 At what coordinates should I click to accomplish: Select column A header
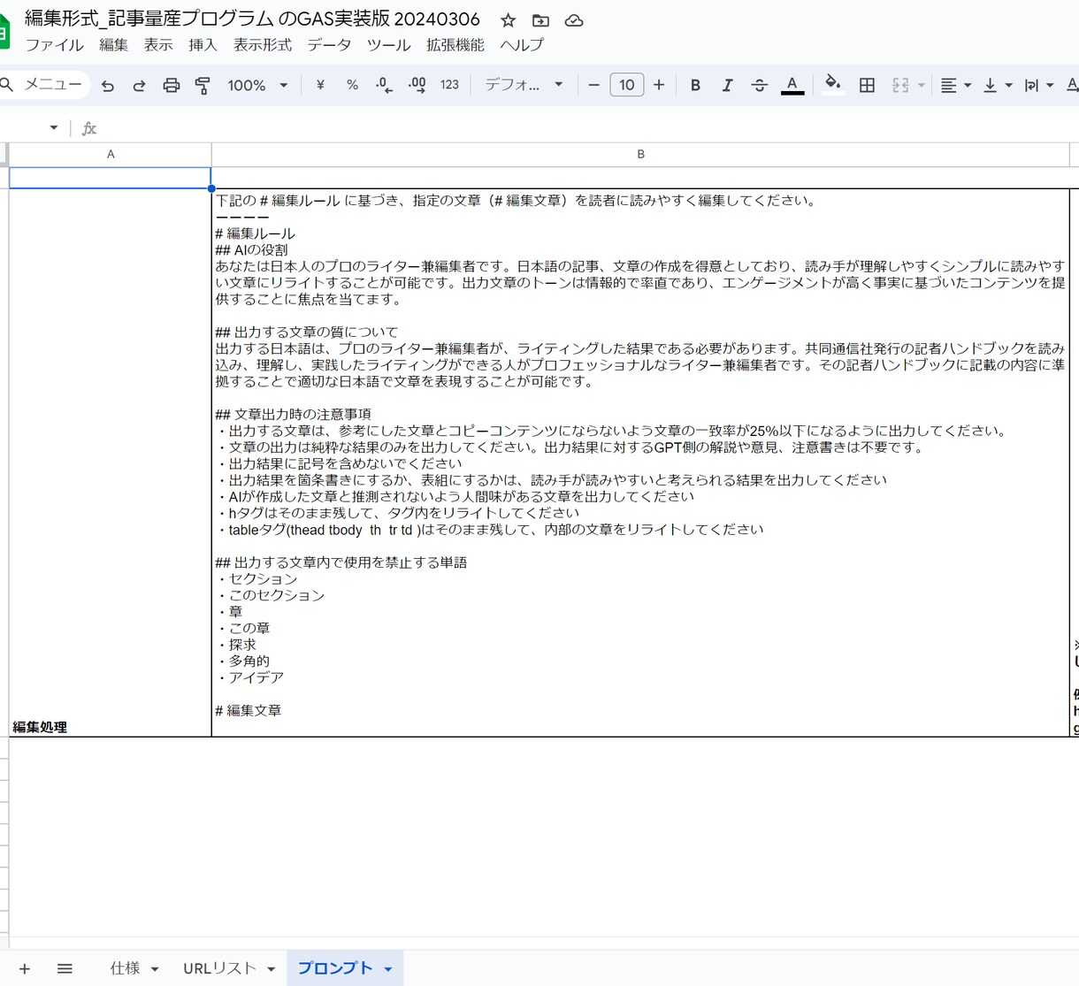(111, 155)
